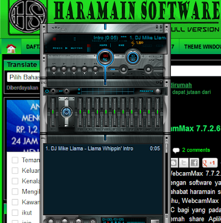The width and height of the screenshot is (221, 223).
Task: Click the previous track knob in Winamp
Action: click(54, 70)
